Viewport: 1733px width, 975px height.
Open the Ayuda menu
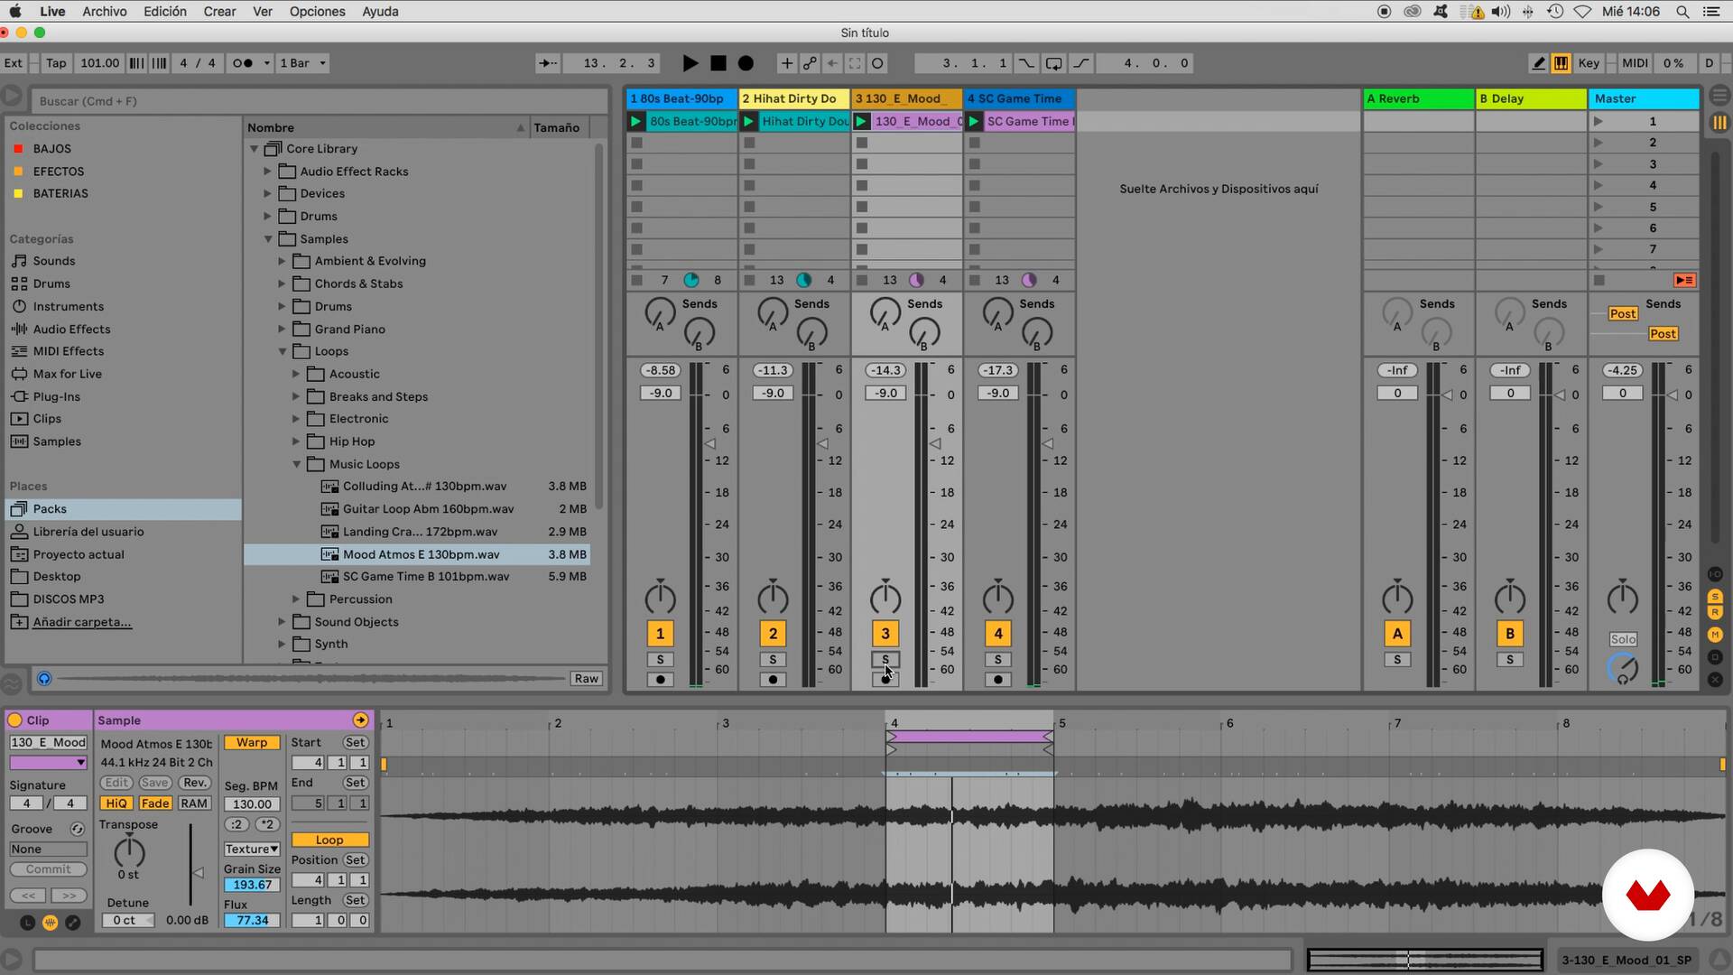(x=380, y=12)
